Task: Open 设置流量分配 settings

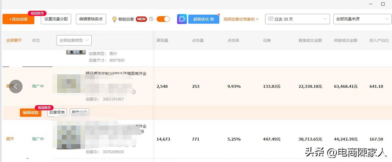Action: click(56, 19)
